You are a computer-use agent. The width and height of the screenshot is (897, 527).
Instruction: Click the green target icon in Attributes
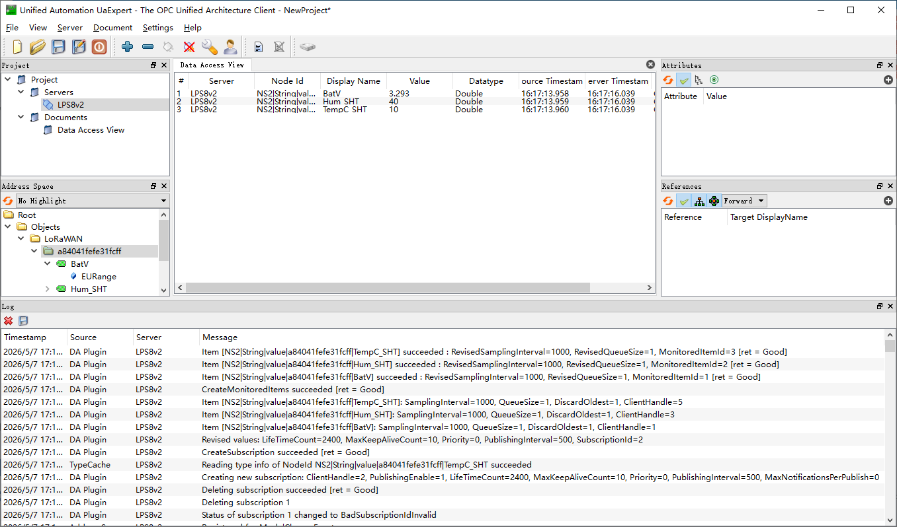(714, 80)
